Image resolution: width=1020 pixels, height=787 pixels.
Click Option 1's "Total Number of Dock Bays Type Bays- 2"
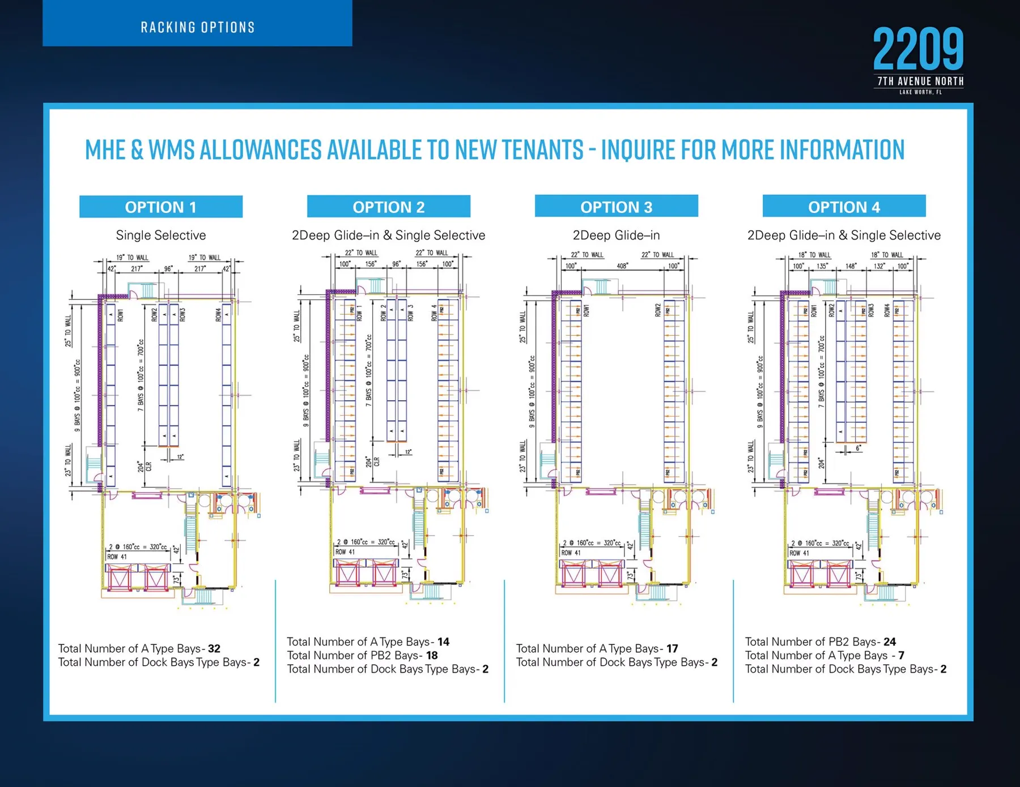159,662
